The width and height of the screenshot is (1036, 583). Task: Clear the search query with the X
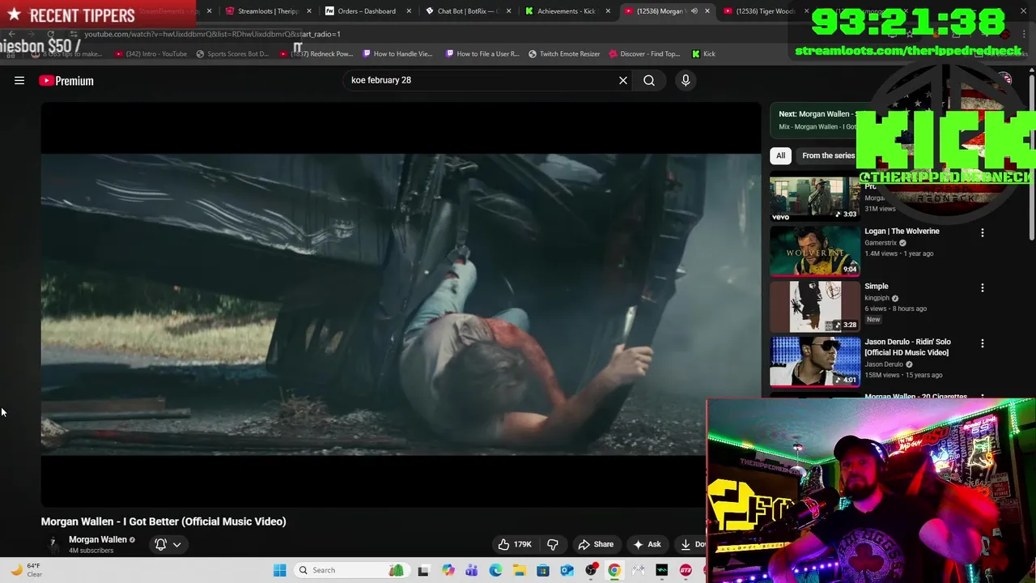(x=623, y=80)
